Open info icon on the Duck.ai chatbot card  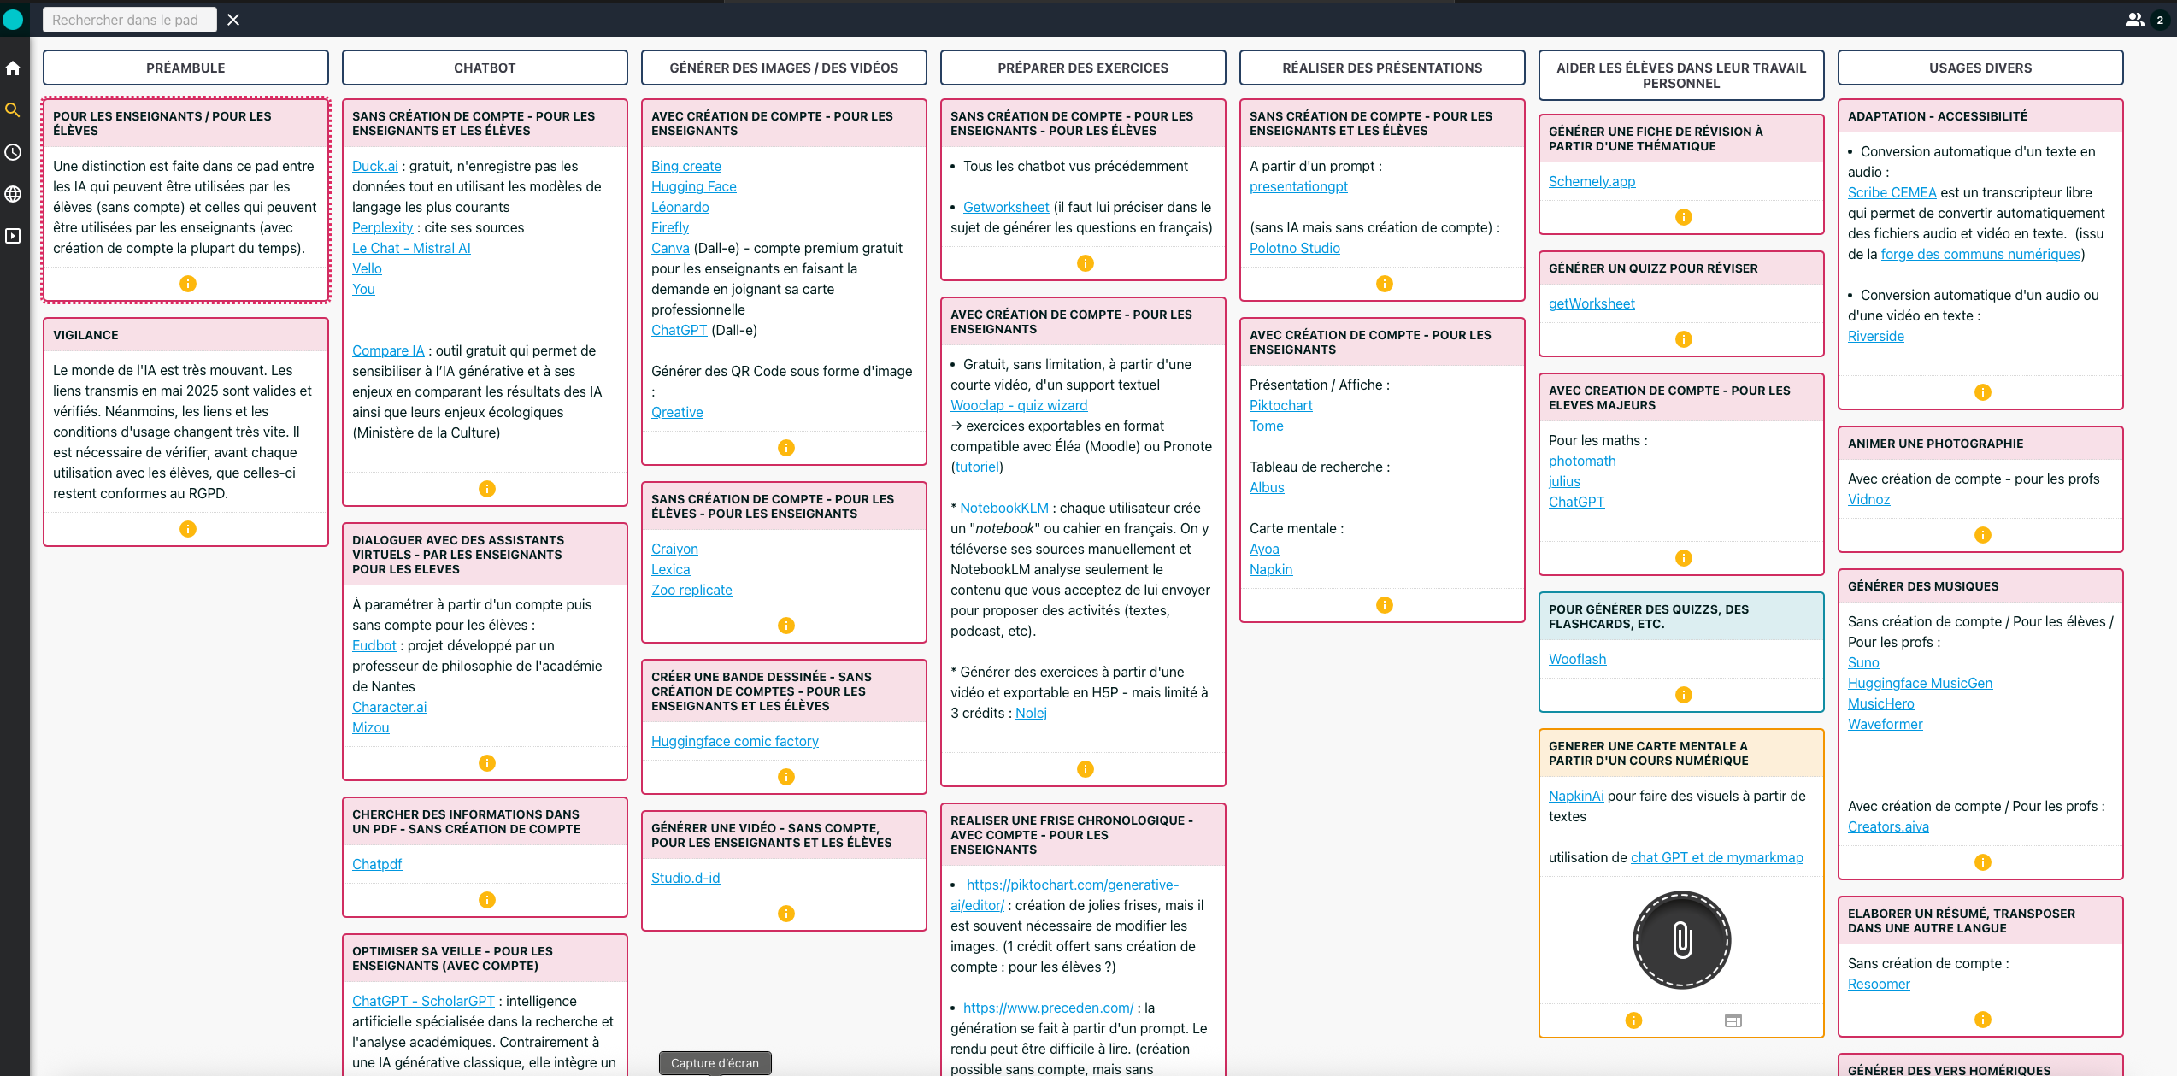[487, 489]
